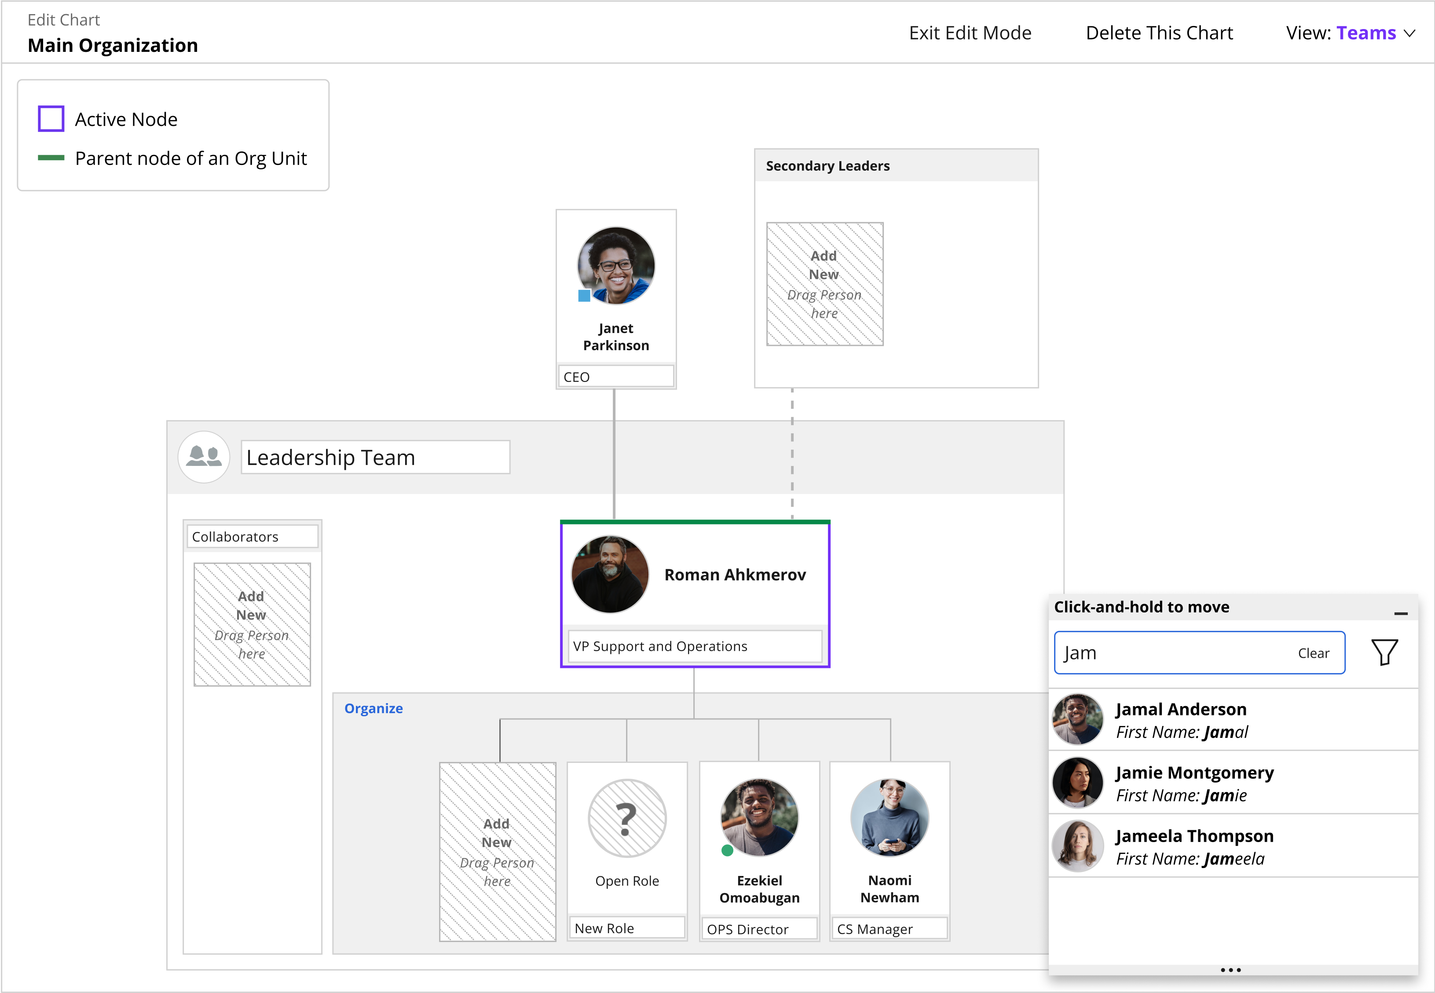Click Janet Parkinson's photo

pos(616,266)
